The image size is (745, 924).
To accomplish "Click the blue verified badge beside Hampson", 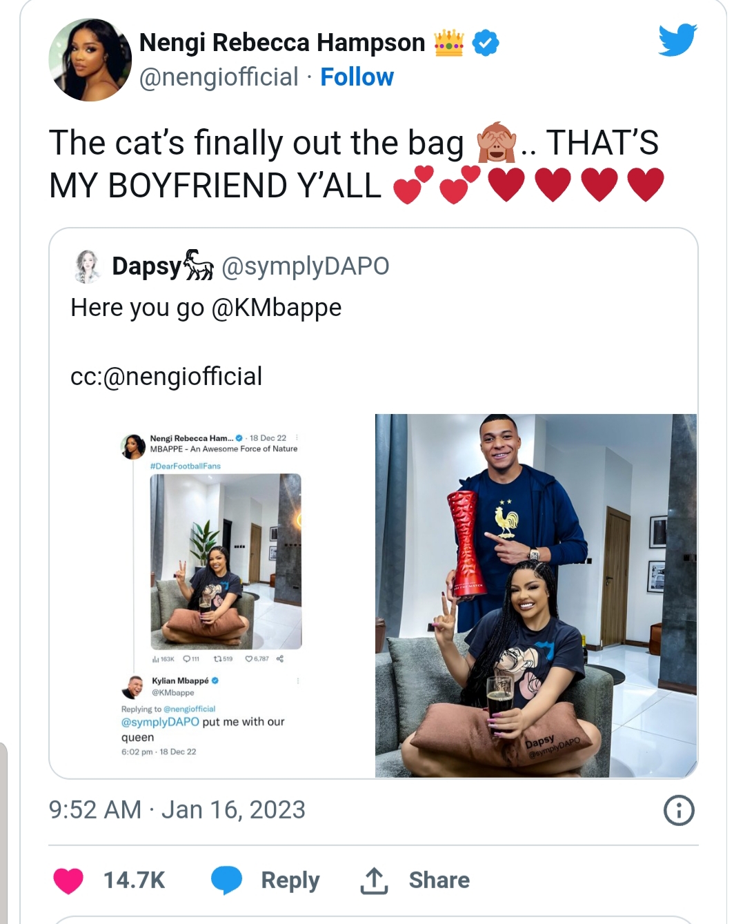I will coord(486,43).
